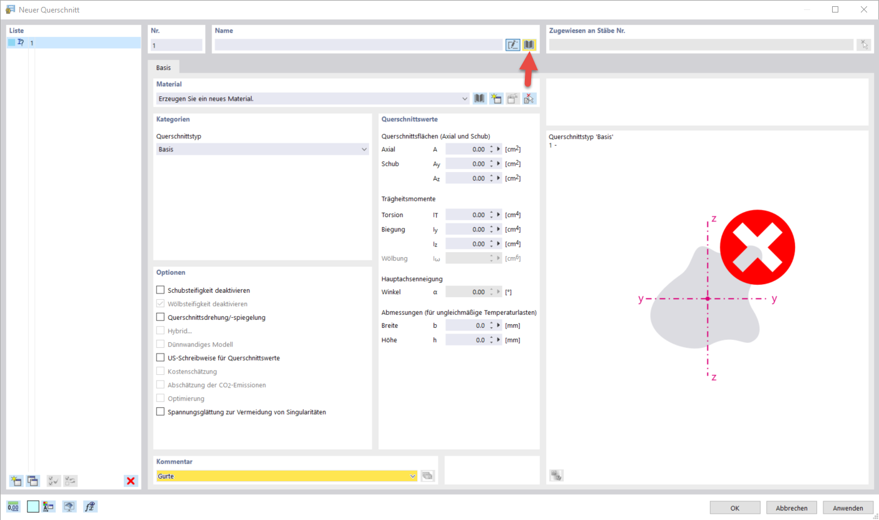The height and width of the screenshot is (520, 879).
Task: Confirm the dialog with OK
Action: click(x=735, y=507)
